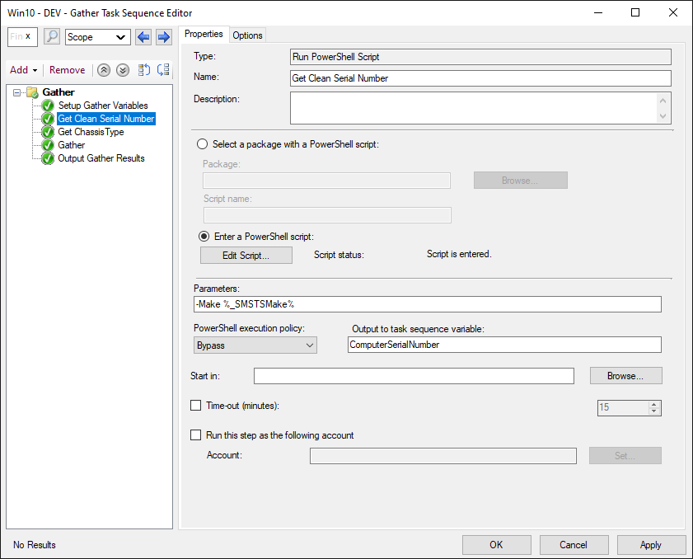This screenshot has height=559, width=693.
Task: Select 'Enter a PowerShell script' radio button
Action: pos(204,237)
